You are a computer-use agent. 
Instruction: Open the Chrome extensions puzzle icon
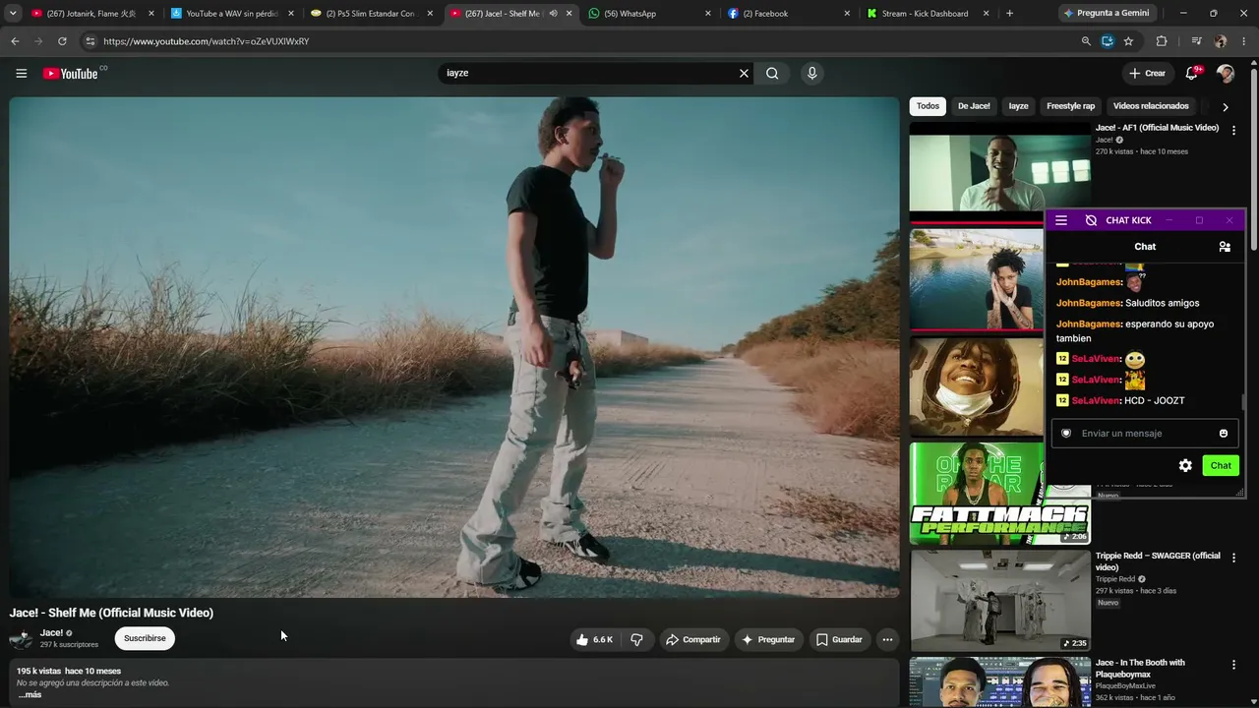pyautogui.click(x=1162, y=41)
